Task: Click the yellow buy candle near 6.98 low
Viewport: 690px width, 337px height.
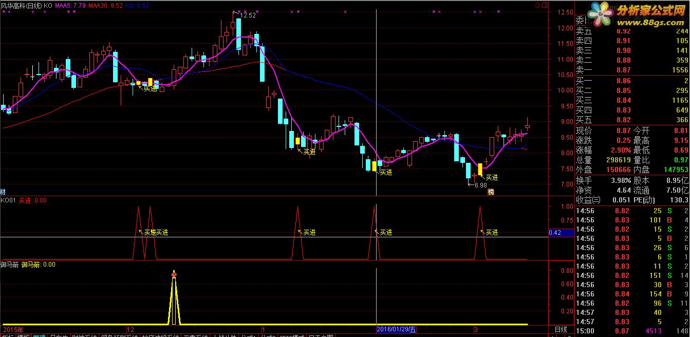Action: (480, 169)
